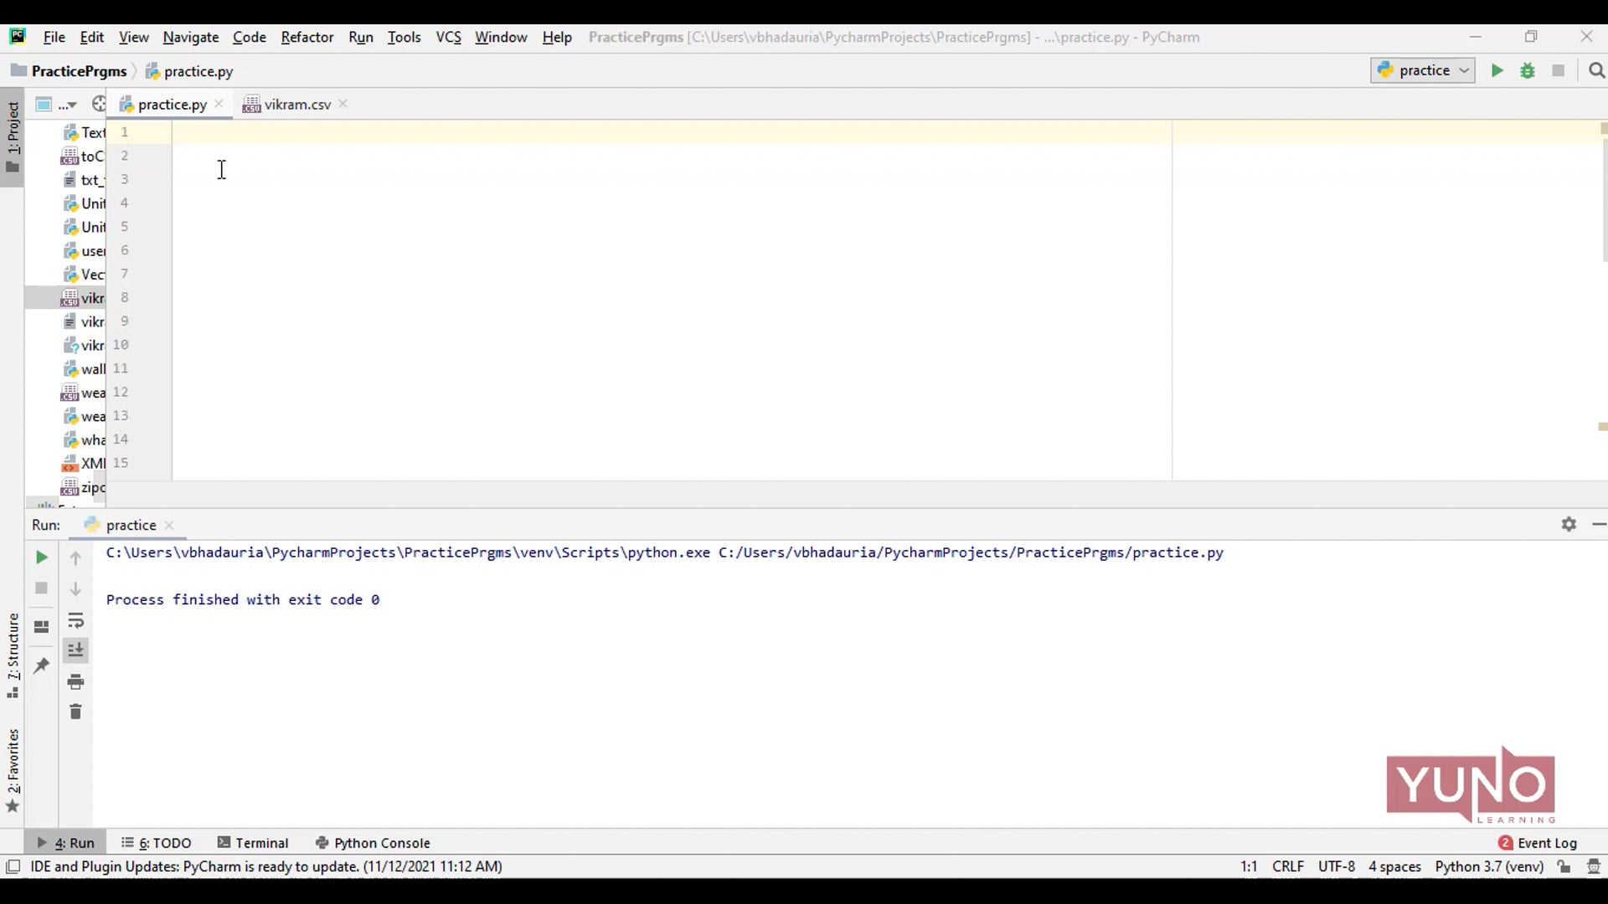
Task: Open the Code menu
Action: click(x=249, y=37)
